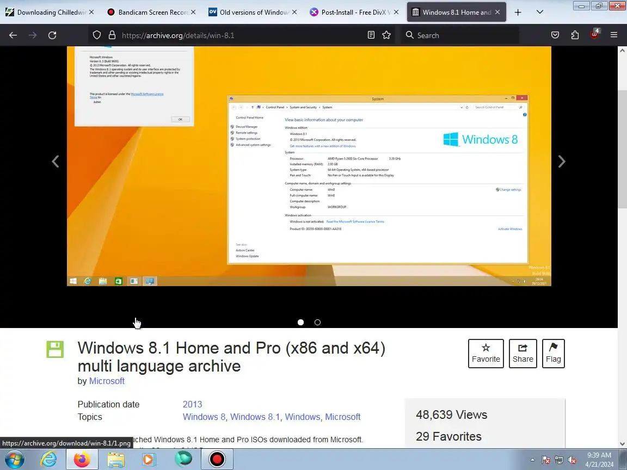627x470 pixels.
Task: Click the browser Search box
Action: click(x=460, y=35)
